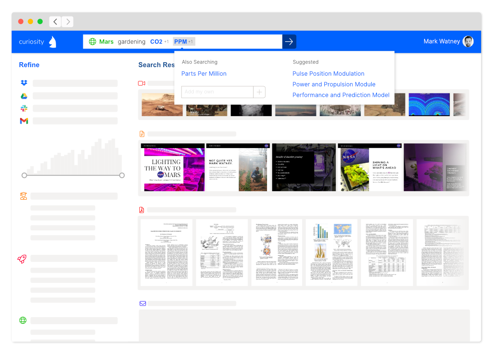The height and width of the screenshot is (354, 494).
Task: Open 'Shining a Light on What's Ahead' slide
Action: pyautogui.click(x=370, y=168)
